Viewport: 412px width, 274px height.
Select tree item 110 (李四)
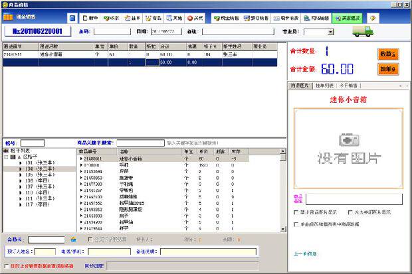tap(37, 192)
